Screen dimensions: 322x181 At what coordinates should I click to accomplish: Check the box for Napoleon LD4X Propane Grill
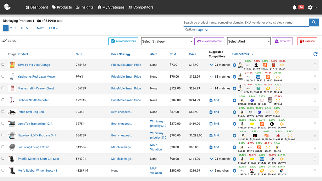3,135
